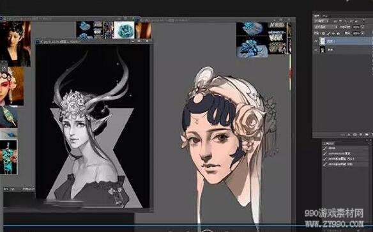Image resolution: width=373 pixels, height=232 pixels.
Task: Create a new group with the folder icon
Action: coord(367,135)
